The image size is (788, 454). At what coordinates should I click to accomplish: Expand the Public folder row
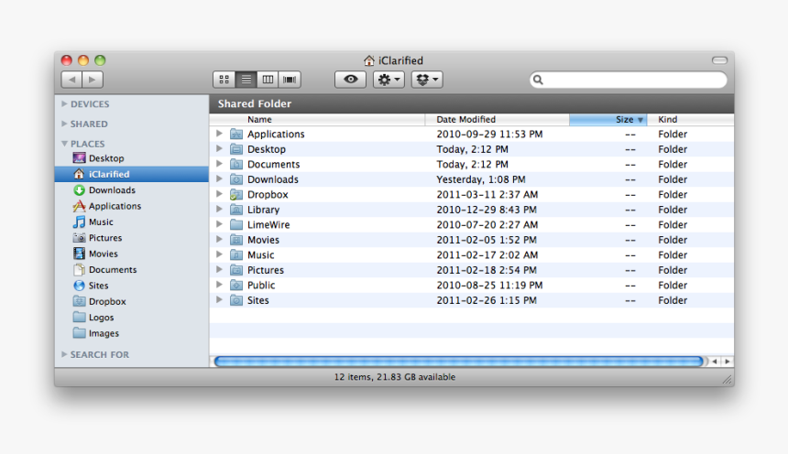coord(219,285)
